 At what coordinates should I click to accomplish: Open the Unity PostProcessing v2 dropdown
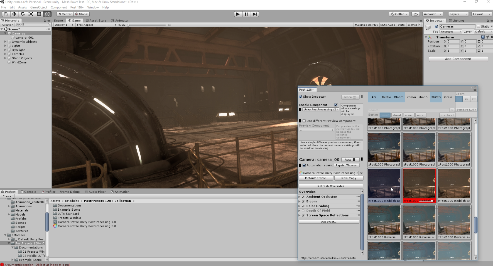[321, 110]
